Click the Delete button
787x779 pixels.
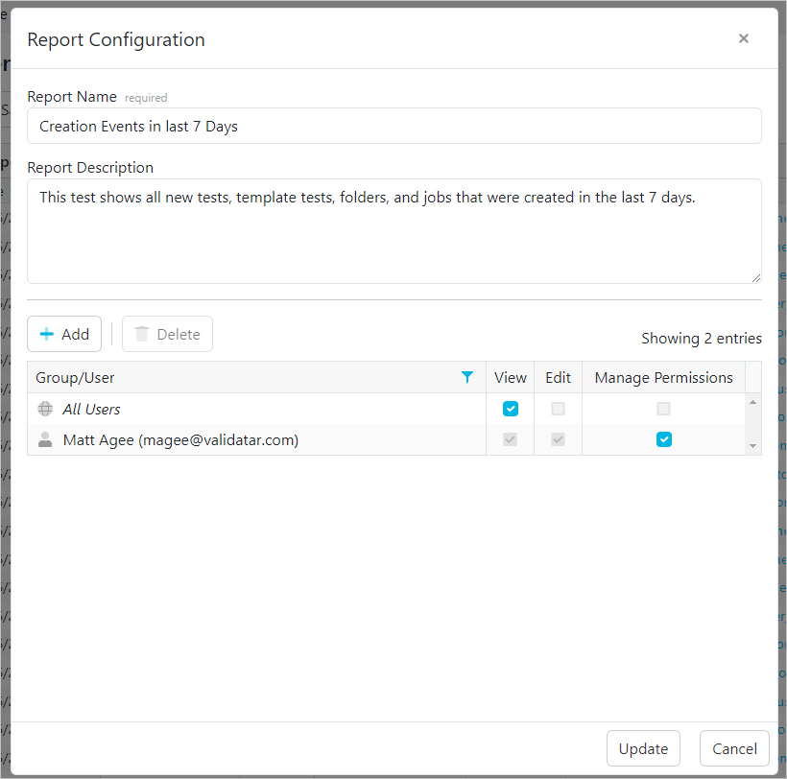pyautogui.click(x=167, y=334)
